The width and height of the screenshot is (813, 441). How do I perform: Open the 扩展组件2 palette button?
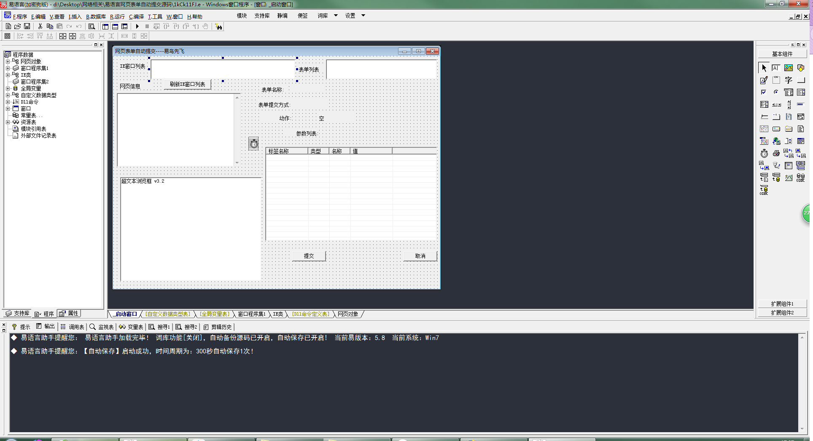tap(782, 313)
